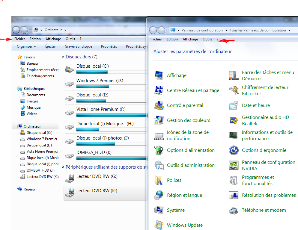Open Centre Réseau et partage icon

click(x=159, y=90)
